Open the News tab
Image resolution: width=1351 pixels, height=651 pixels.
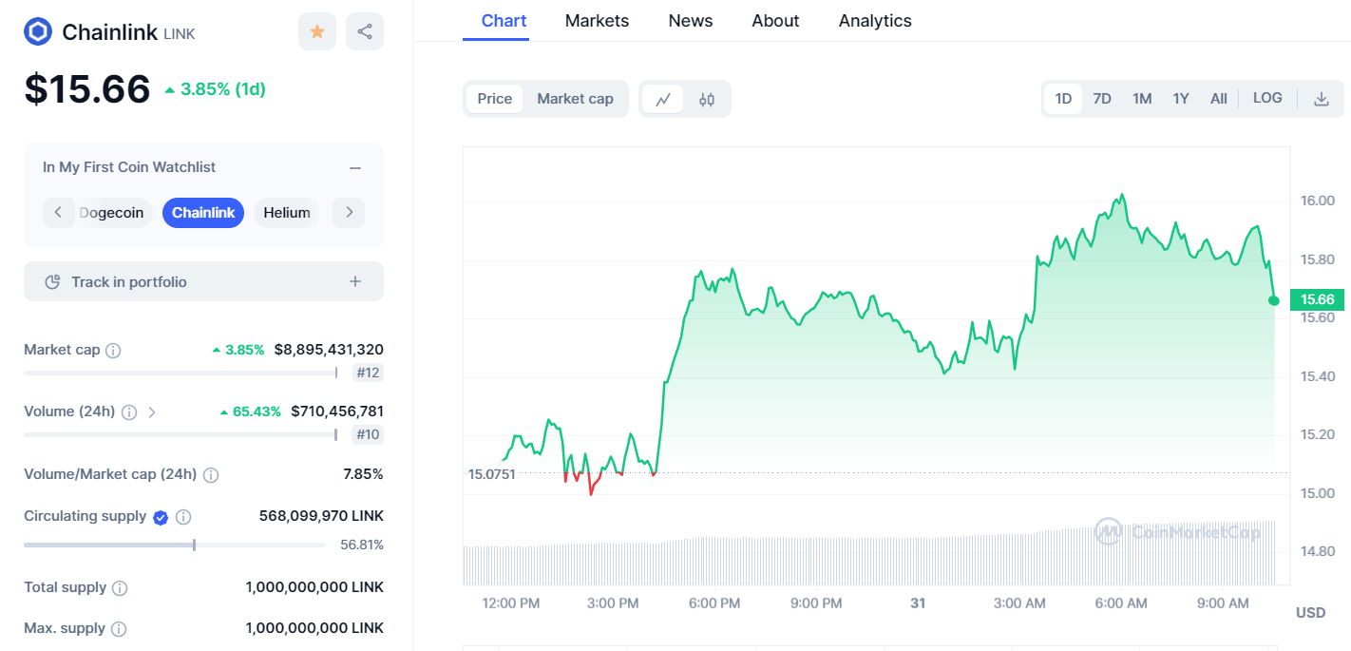[x=691, y=21]
